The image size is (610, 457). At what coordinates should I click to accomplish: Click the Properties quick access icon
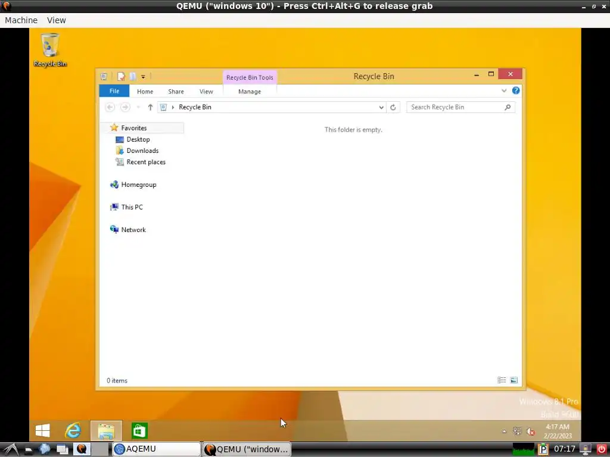121,77
